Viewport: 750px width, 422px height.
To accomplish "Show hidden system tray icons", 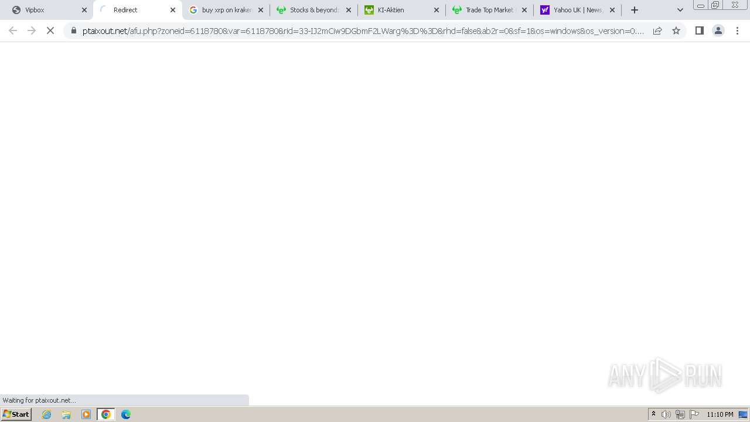I will [x=653, y=414].
